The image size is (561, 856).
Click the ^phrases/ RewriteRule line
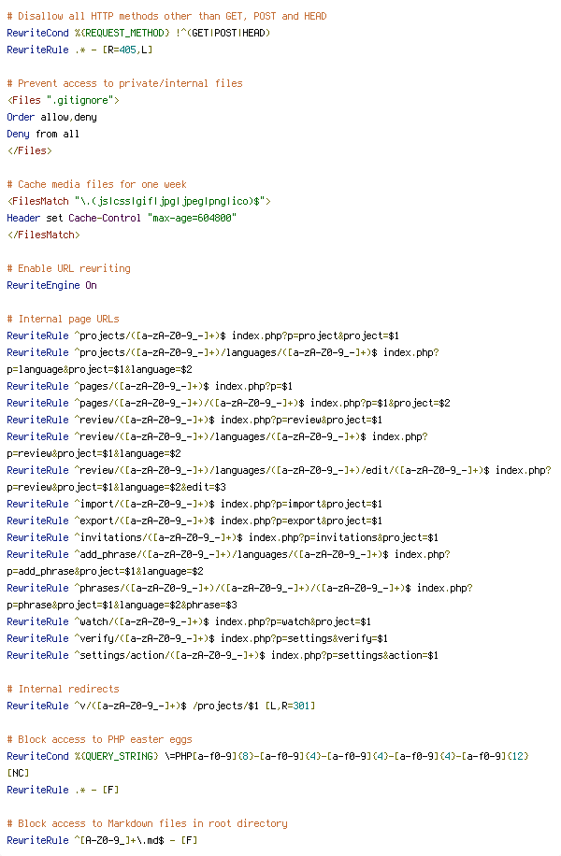(x=239, y=589)
